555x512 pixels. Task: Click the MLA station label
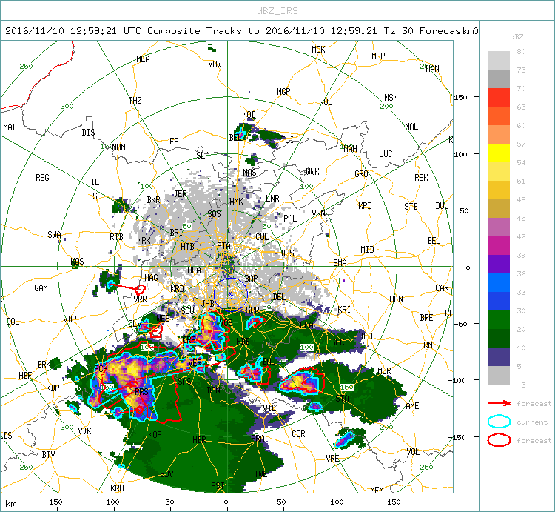143,59
